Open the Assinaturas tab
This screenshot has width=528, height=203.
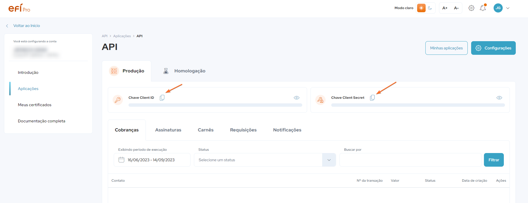pos(168,130)
